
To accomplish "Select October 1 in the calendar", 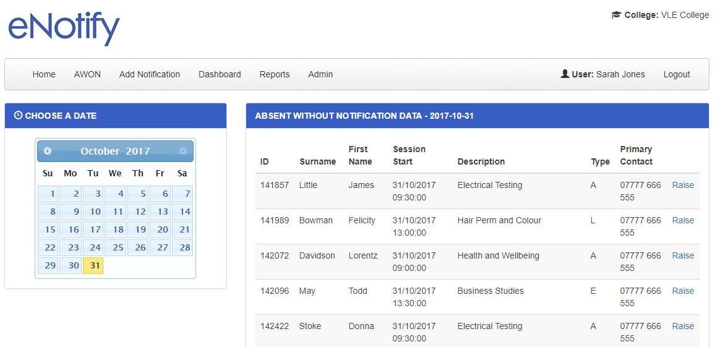I will click(x=48, y=194).
